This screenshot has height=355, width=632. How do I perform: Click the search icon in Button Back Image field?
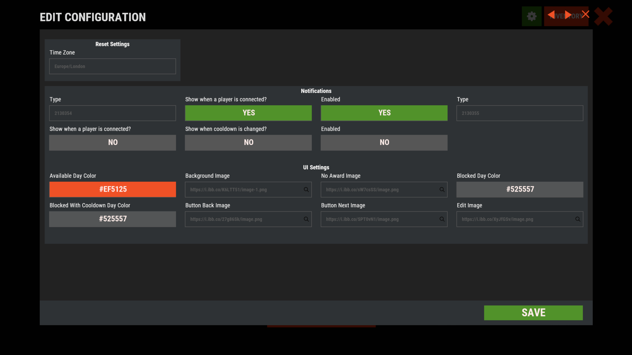306,219
